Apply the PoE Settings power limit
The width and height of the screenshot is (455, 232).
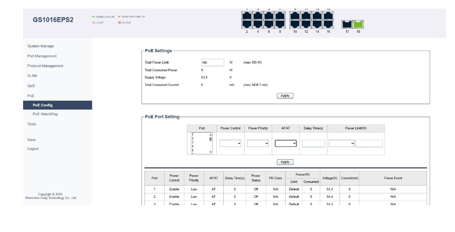click(x=285, y=96)
